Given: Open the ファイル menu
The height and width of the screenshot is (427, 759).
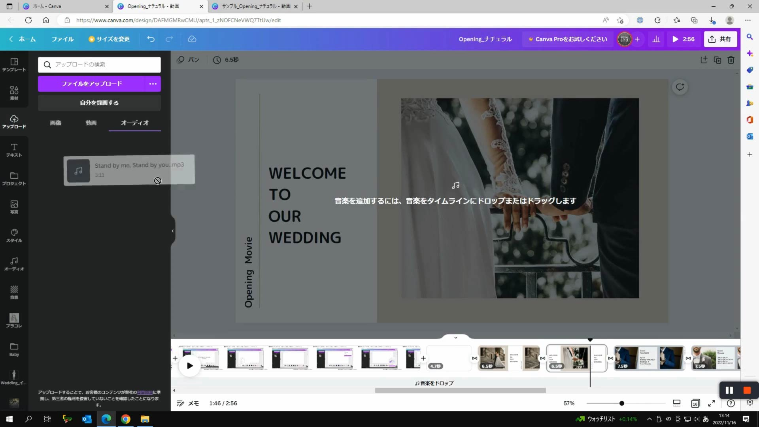Looking at the screenshot, I should (x=62, y=39).
